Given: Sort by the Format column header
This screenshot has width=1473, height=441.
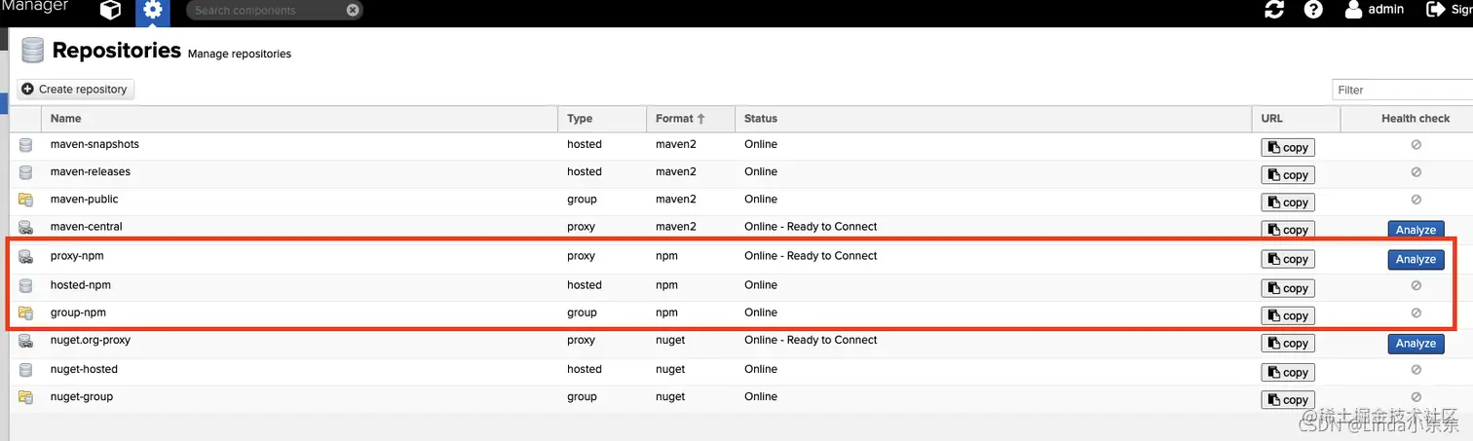Looking at the screenshot, I should [690, 119].
